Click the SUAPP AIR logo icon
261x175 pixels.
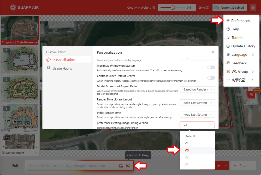click(13, 8)
